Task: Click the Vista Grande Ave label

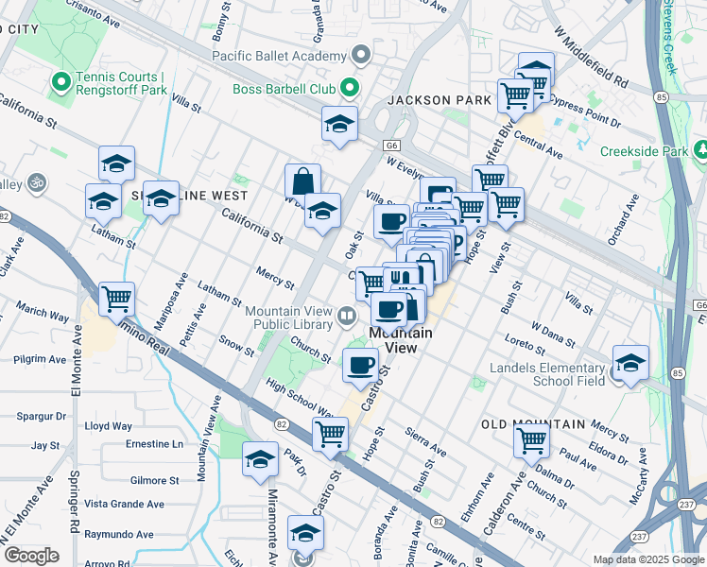Action: [x=125, y=504]
